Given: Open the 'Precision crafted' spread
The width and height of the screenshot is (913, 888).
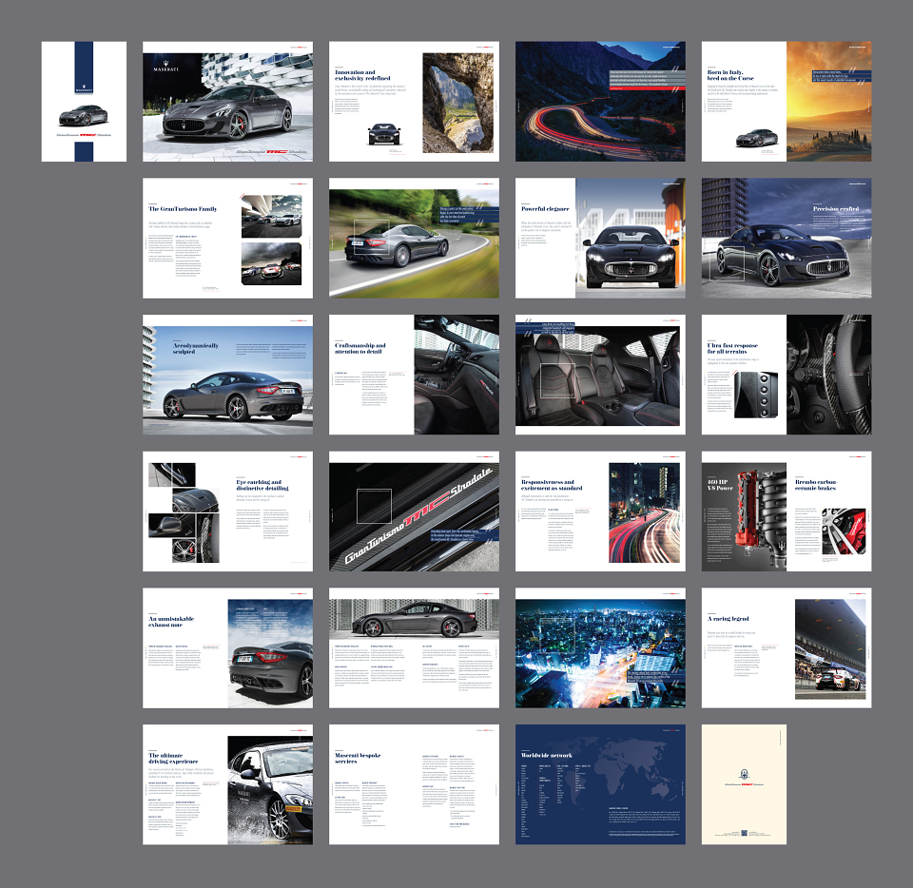Looking at the screenshot, I should (x=787, y=238).
